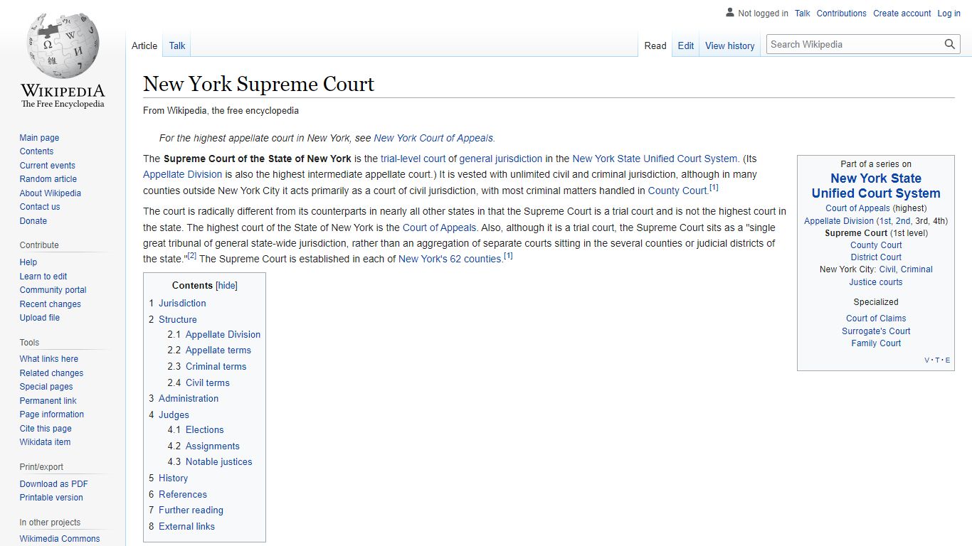972x546 pixels.
Task: Open Surrogate's Court infobox link
Action: [876, 331]
